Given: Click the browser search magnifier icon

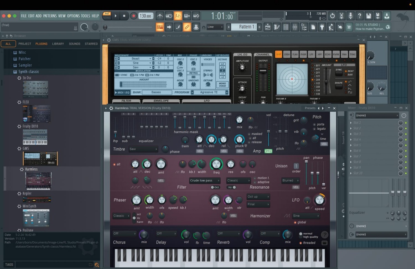Looking at the screenshot, I should tap(97, 265).
